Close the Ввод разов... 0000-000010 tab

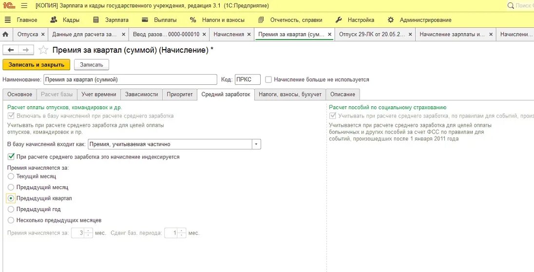204,35
